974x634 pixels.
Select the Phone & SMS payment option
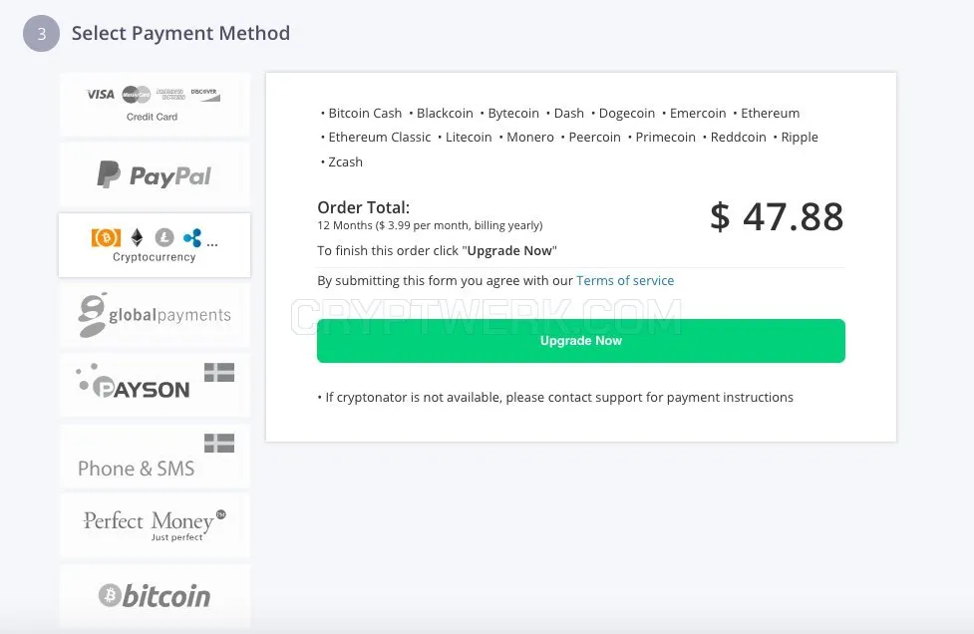pos(155,457)
